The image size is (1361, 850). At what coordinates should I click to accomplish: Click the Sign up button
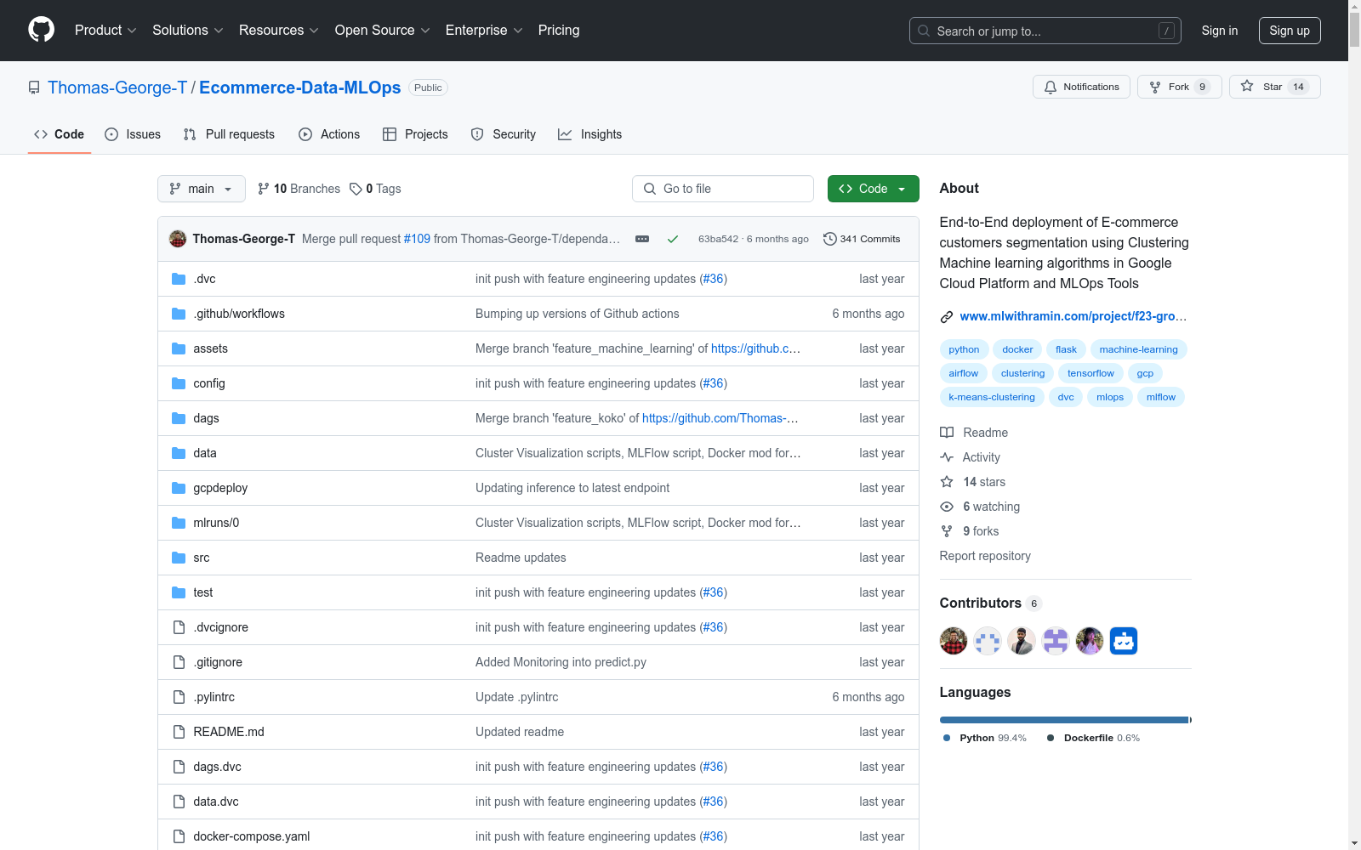pyautogui.click(x=1290, y=31)
